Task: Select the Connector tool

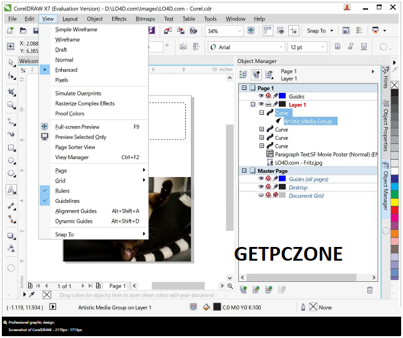Action: 11,219
